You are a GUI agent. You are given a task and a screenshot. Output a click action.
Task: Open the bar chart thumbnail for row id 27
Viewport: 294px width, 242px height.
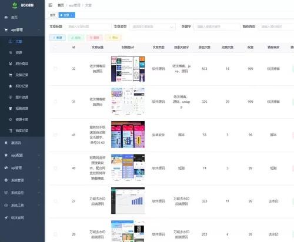[128, 200]
